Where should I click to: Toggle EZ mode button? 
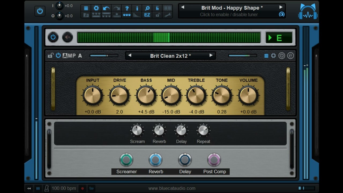click(147, 15)
